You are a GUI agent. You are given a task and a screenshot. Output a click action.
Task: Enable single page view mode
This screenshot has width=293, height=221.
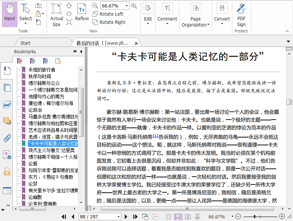pyautogui.click(x=169, y=217)
